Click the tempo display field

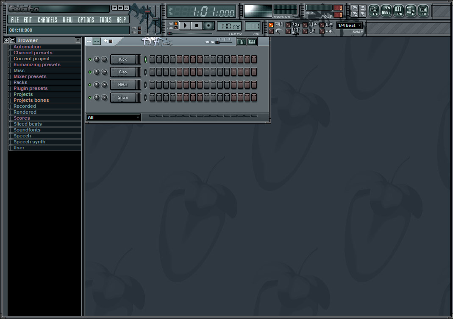(229, 27)
